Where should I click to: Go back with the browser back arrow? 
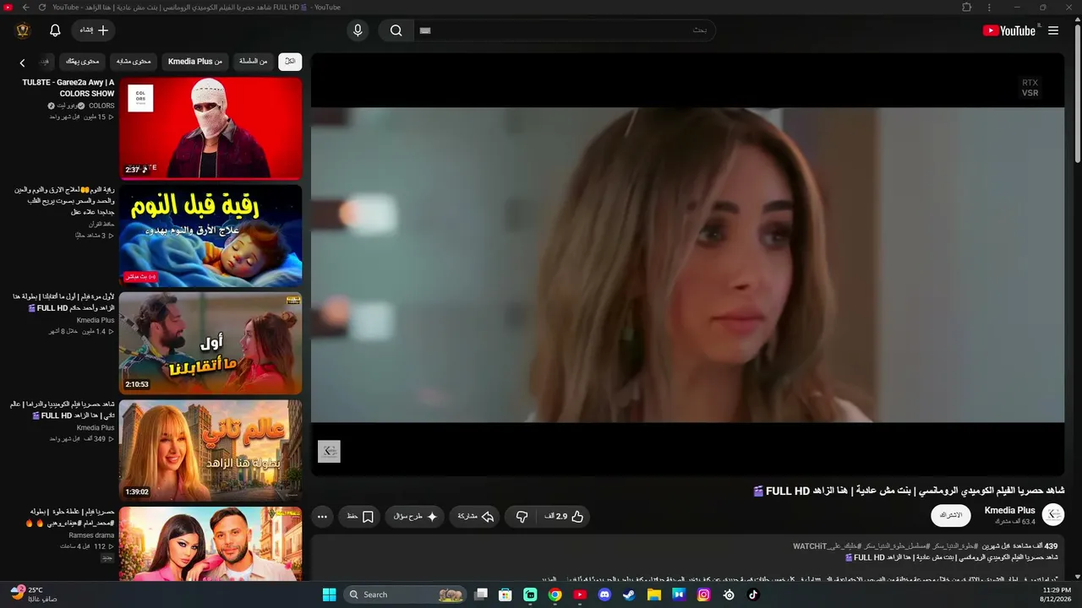(25, 8)
